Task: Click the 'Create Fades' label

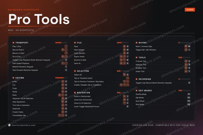Action: pyautogui.click(x=18, y=112)
